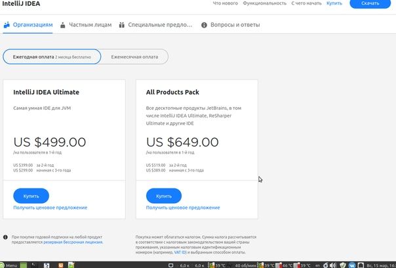The height and width of the screenshot is (268, 396).
Task: Open the Специальные предложения tab
Action: point(155,25)
